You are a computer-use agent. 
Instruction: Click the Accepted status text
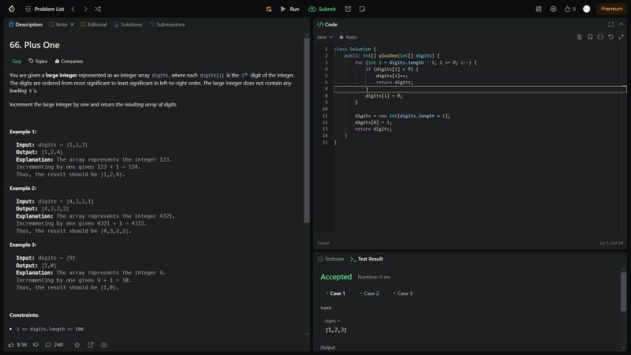pyautogui.click(x=336, y=277)
